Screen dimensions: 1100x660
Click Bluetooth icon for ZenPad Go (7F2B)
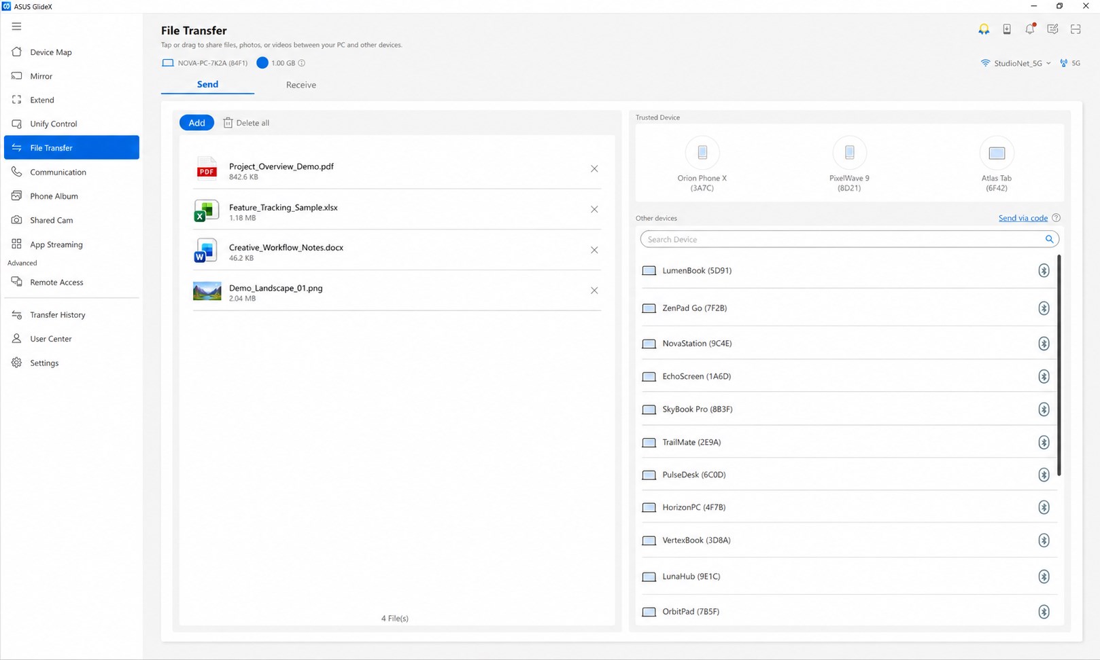tap(1044, 308)
